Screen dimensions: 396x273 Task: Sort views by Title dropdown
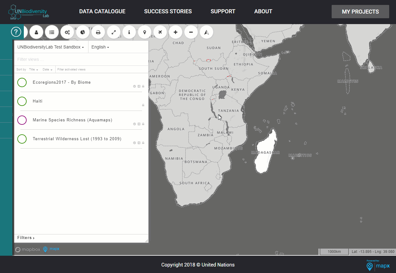[33, 69]
